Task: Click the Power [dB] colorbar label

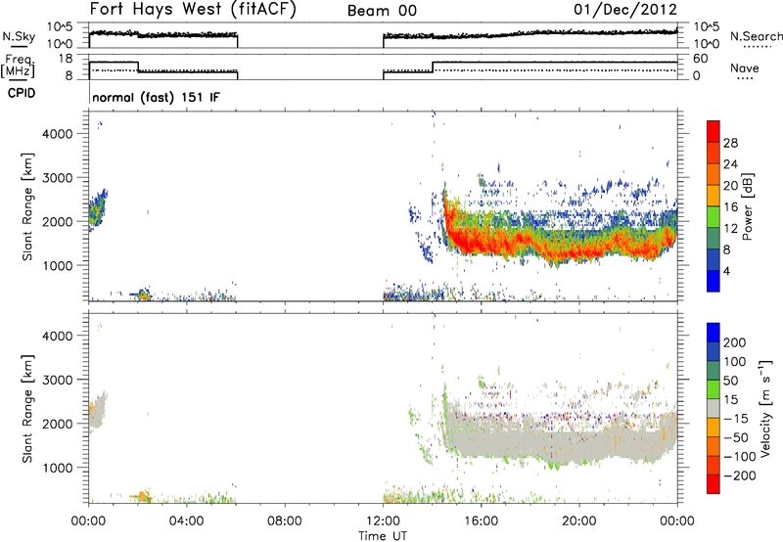Action: [748, 206]
